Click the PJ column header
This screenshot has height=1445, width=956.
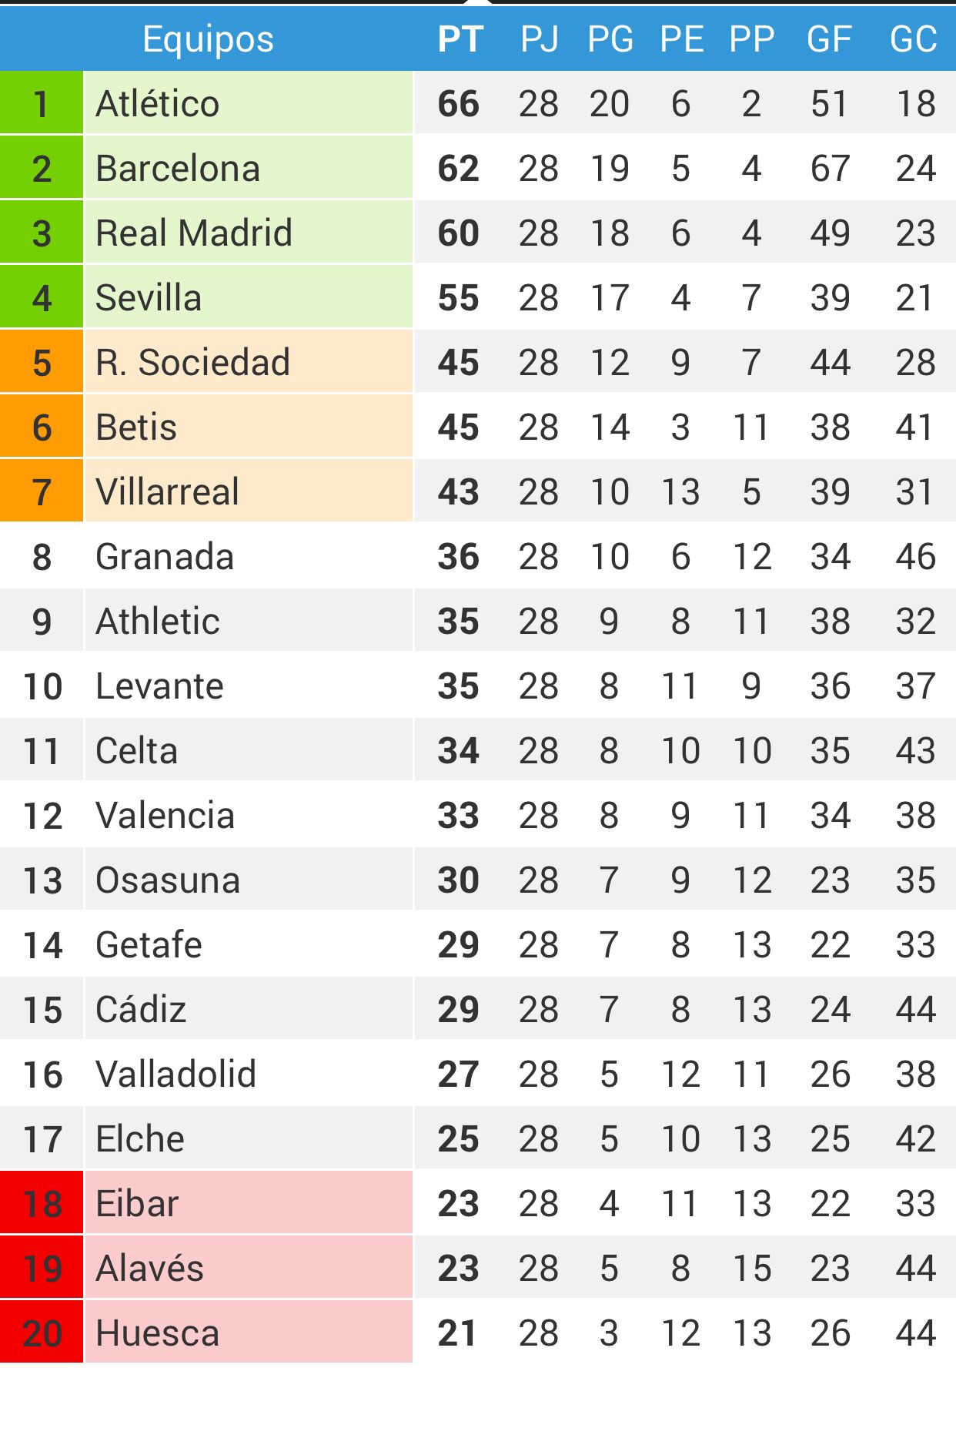[539, 39]
